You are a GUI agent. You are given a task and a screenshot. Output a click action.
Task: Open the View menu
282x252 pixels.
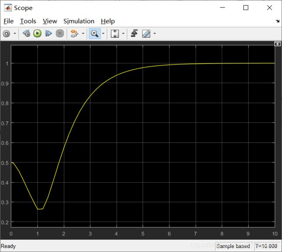click(x=50, y=21)
